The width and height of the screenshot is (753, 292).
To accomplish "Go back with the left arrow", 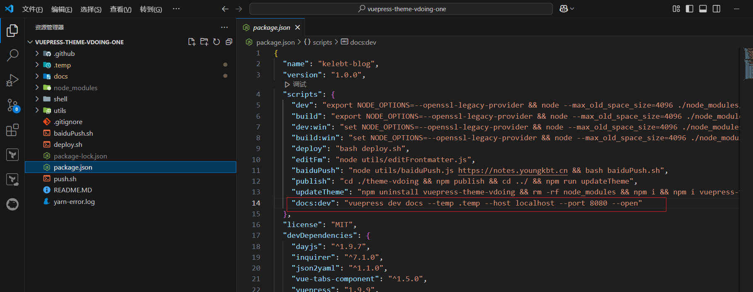I will (x=225, y=9).
